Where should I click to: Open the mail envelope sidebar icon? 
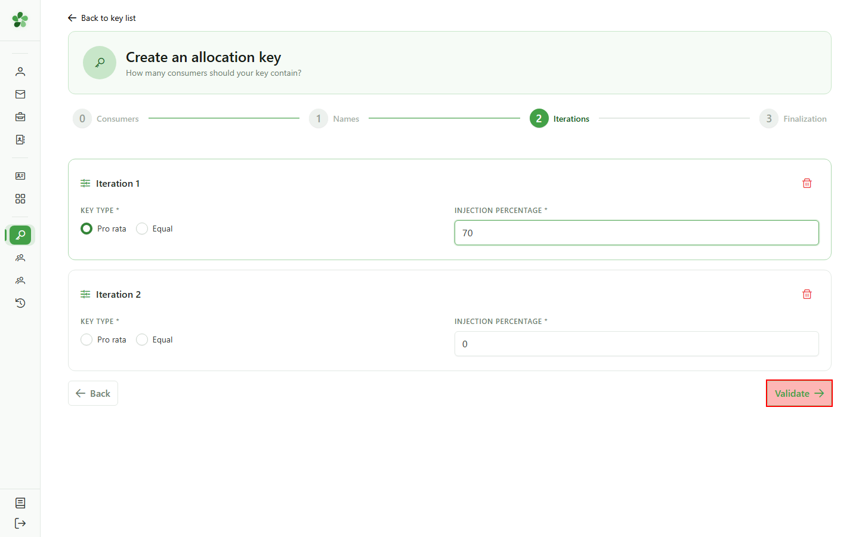point(20,94)
